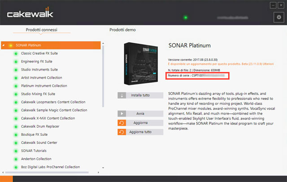Launch SONAR with the Avvia button
The height and width of the screenshot is (182, 287).
(x=140, y=114)
